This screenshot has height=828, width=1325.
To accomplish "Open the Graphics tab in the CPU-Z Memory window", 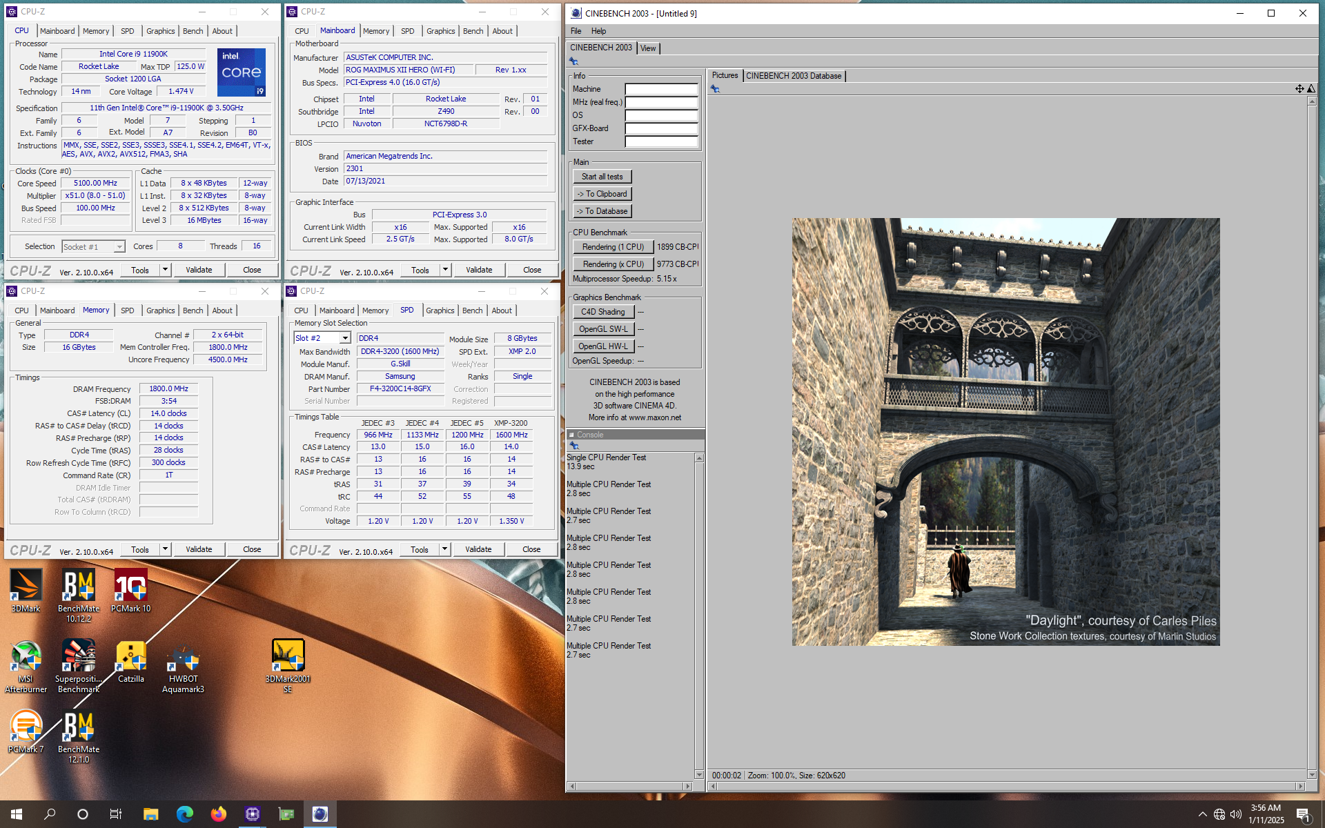I will pos(161,310).
